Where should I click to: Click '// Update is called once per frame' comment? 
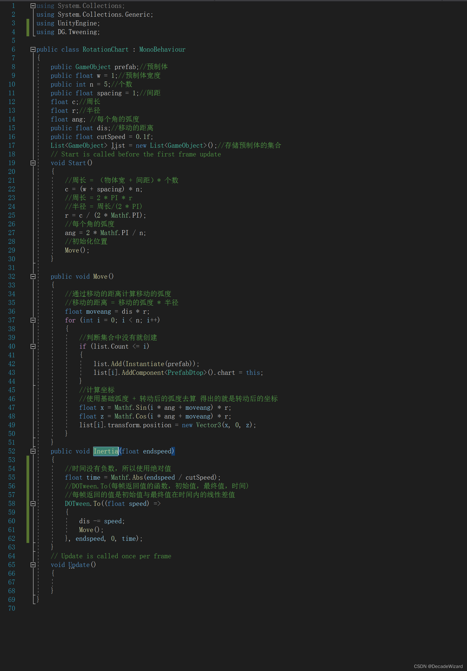pos(111,556)
